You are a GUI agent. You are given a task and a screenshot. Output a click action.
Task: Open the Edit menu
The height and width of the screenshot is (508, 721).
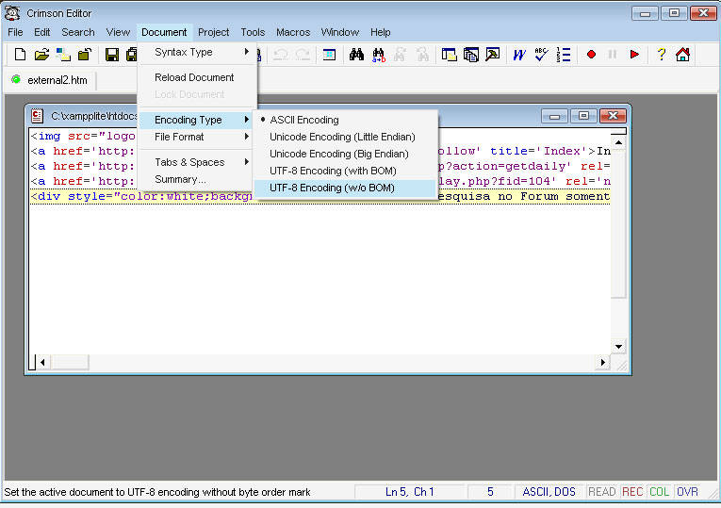pos(41,32)
